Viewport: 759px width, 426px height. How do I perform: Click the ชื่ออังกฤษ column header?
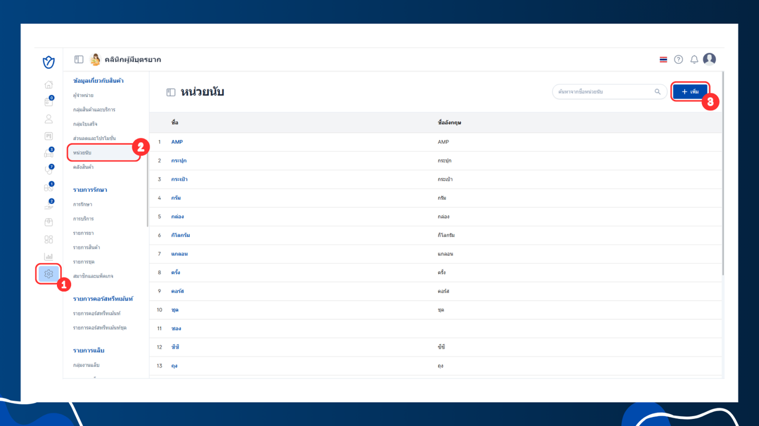pos(449,123)
